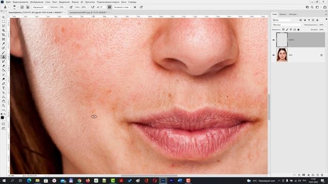Select the Frame tool
Screen dimensions: 328x184
(x=4, y=39)
